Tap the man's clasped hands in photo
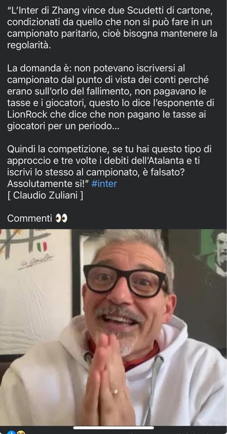This screenshot has width=227, height=434. coord(107,381)
